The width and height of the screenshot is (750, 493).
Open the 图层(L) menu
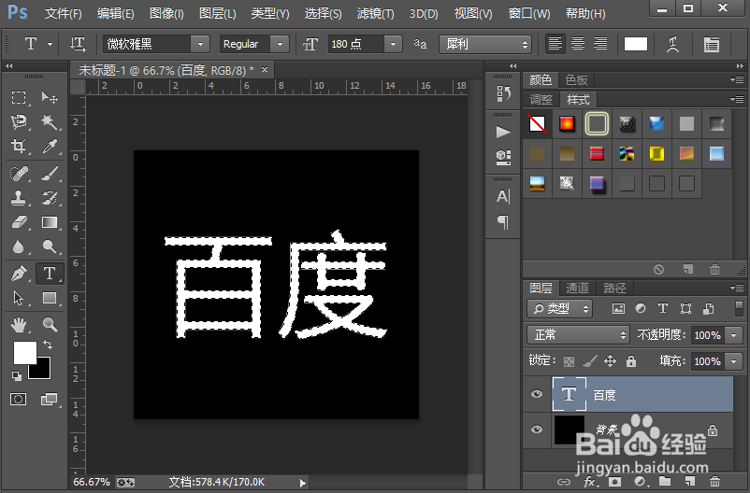[217, 13]
